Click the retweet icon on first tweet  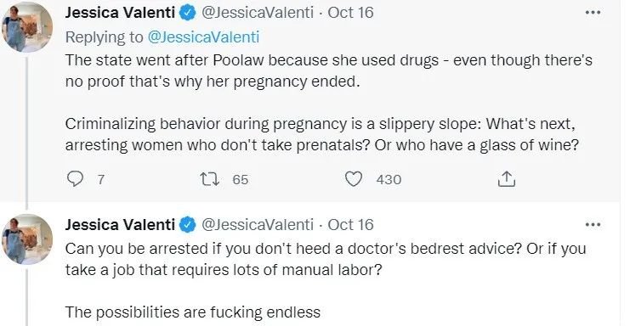click(210, 179)
